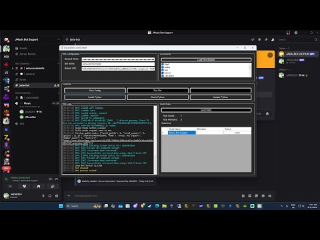The width and height of the screenshot is (320, 240).
Task: Toggle the avatar command checkbox
Action: pos(163,67)
